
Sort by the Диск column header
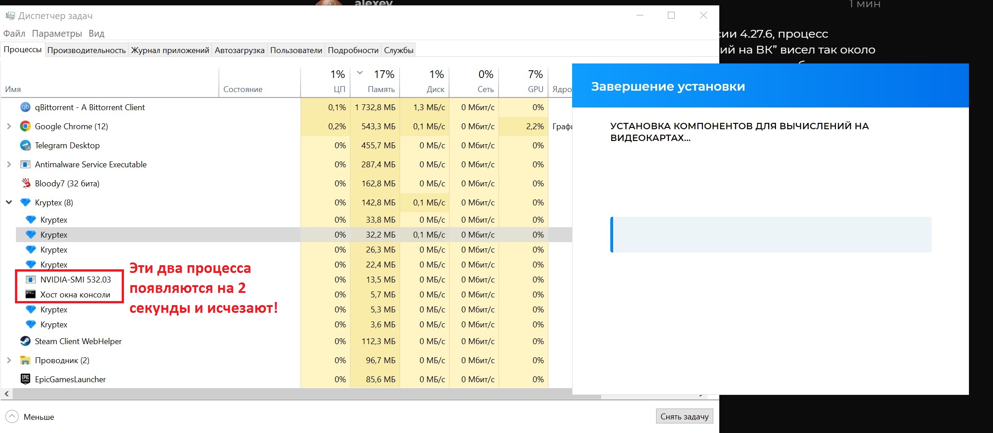(x=424, y=82)
